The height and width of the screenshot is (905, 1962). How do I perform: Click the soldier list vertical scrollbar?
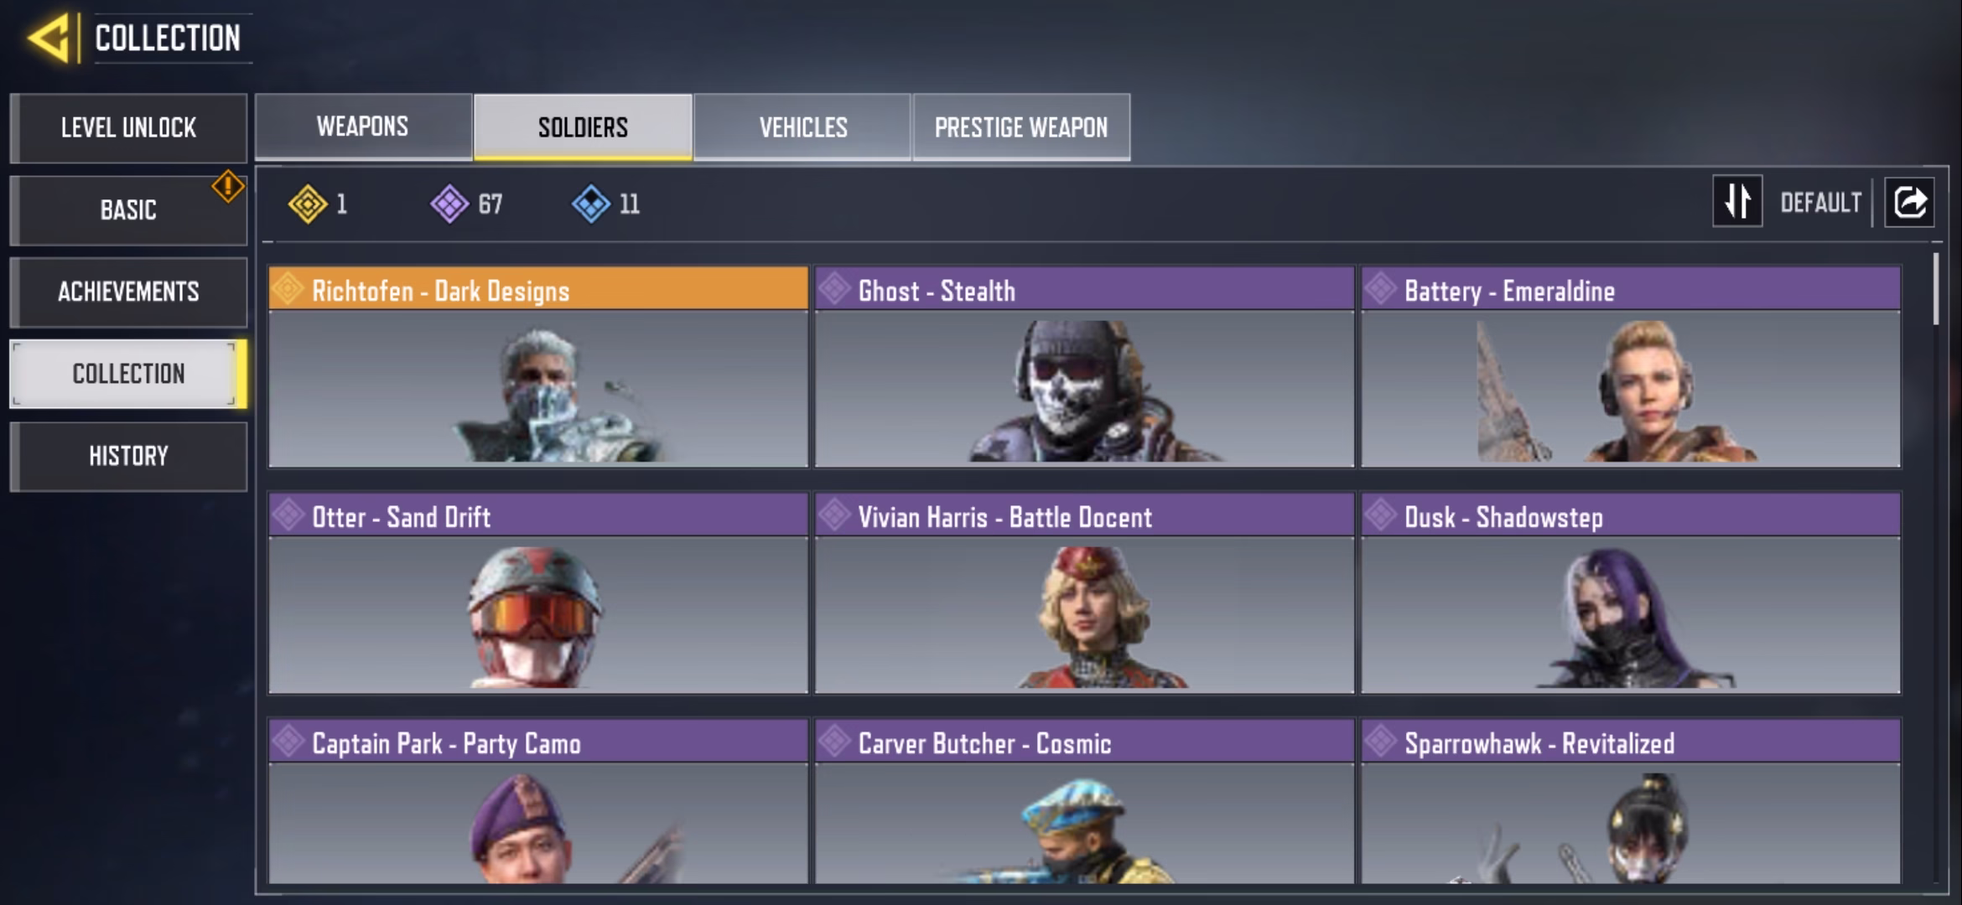pyautogui.click(x=1935, y=289)
